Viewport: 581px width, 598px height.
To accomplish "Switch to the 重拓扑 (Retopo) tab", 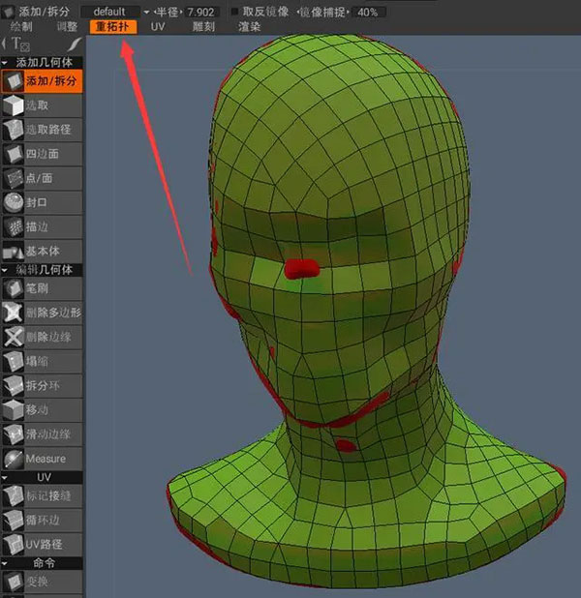I will [x=113, y=27].
